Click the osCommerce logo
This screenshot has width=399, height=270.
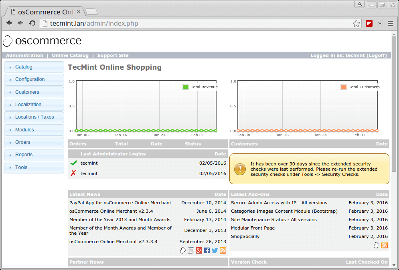pyautogui.click(x=42, y=41)
